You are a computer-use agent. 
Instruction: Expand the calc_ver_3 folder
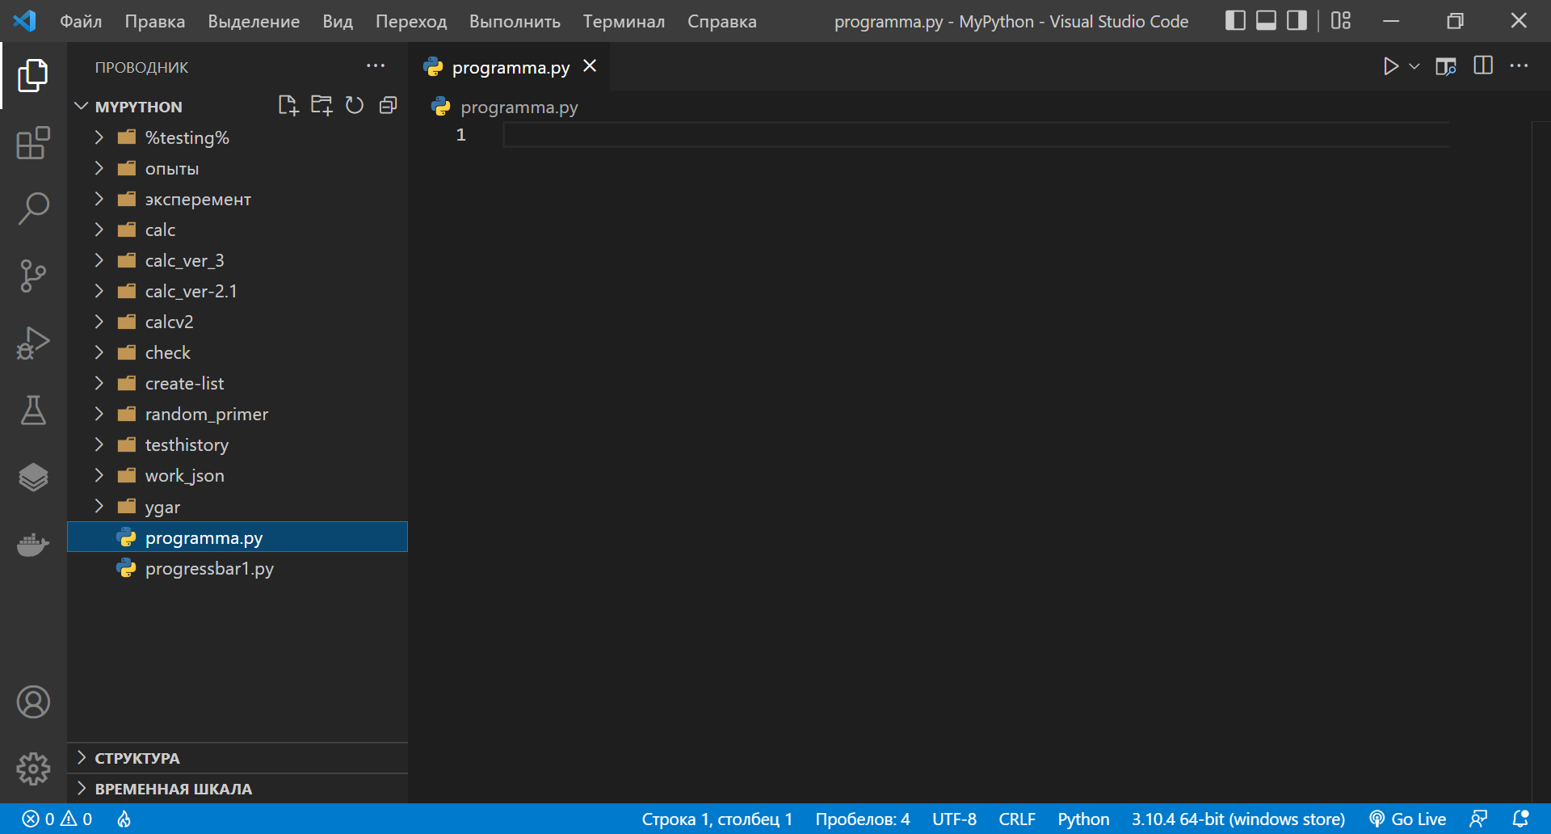coord(184,260)
